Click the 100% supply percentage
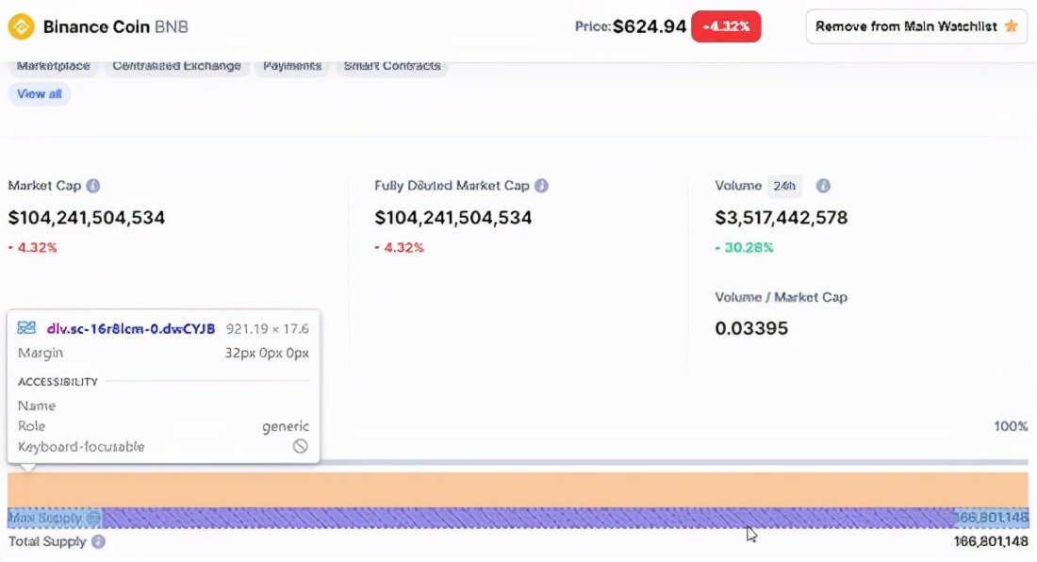 [x=1011, y=426]
